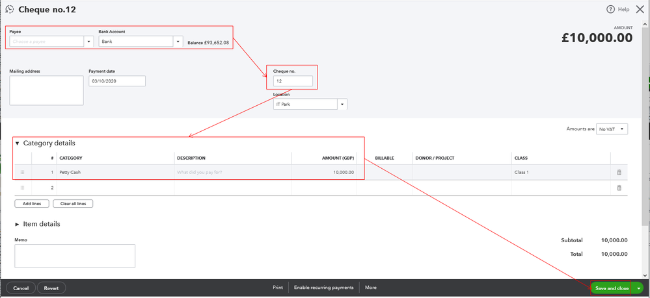Open the Amounts are No VAT dropdown
The image size is (650, 298).
(612, 129)
